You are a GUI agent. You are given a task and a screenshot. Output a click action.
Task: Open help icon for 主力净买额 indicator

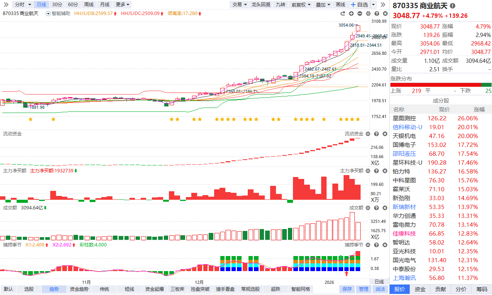[x=376, y=171]
